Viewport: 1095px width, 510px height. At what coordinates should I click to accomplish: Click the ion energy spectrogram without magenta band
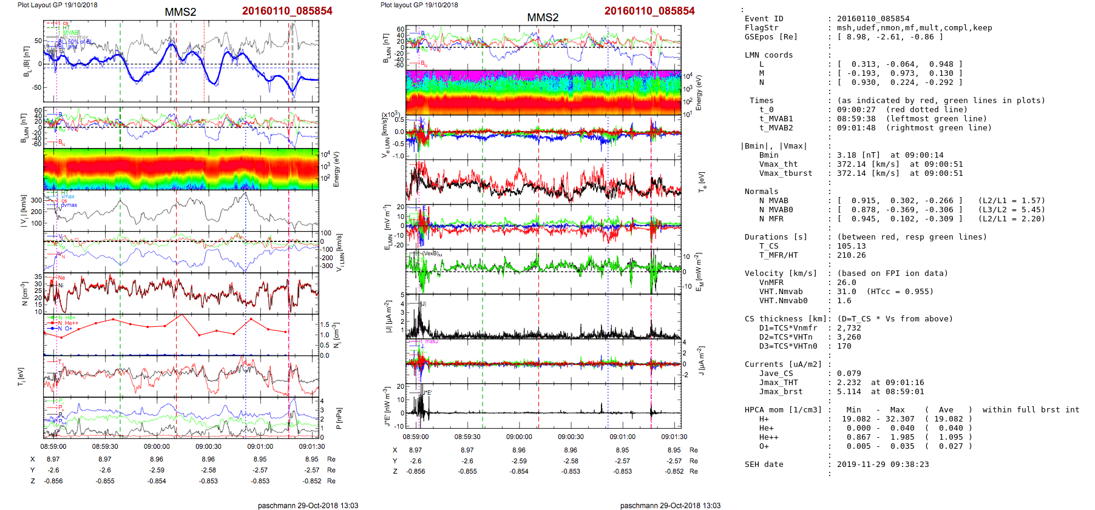[181, 169]
